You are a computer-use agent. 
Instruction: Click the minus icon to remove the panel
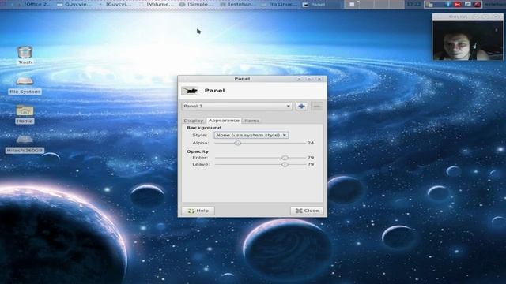317,106
